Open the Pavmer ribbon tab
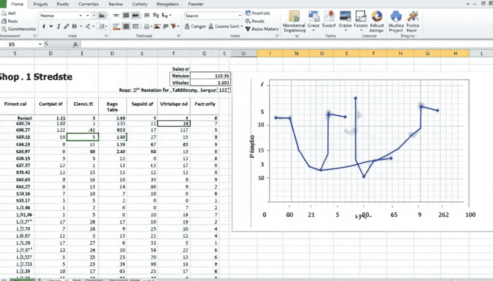 click(x=195, y=4)
